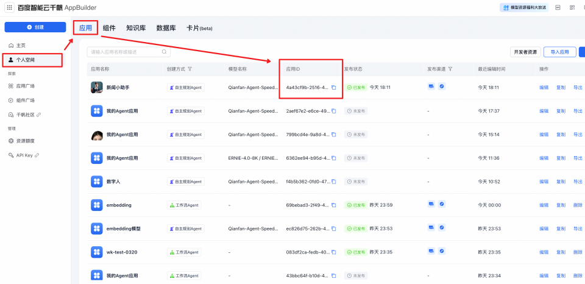Click 新闻小助手 second publish channel icon
The width and height of the screenshot is (585, 284).
pos(442,86)
